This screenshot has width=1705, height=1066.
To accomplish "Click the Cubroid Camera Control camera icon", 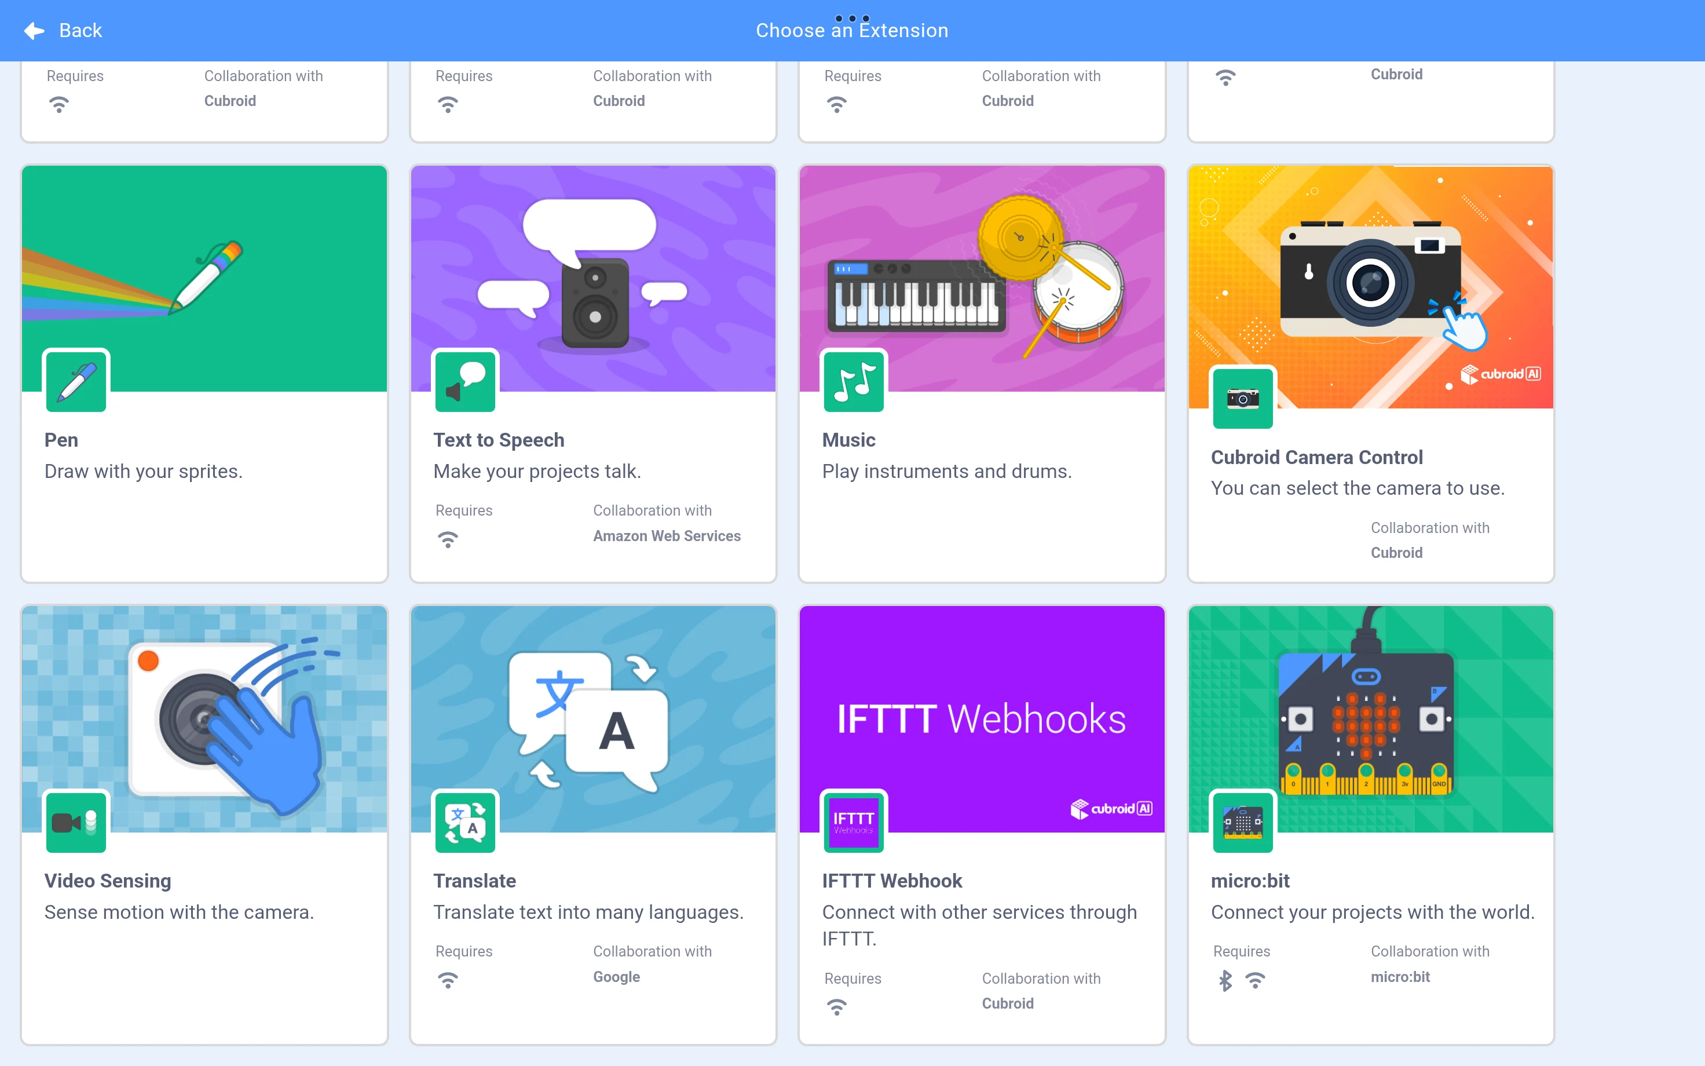I will (x=1243, y=399).
